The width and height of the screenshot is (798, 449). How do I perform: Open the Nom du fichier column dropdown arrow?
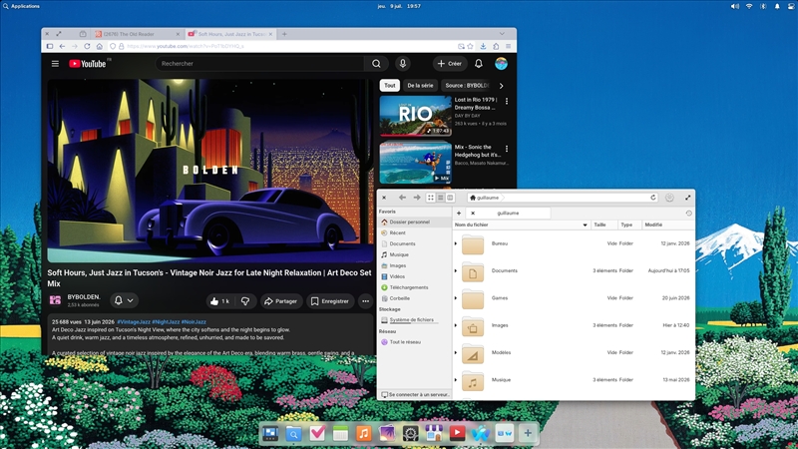pos(585,225)
